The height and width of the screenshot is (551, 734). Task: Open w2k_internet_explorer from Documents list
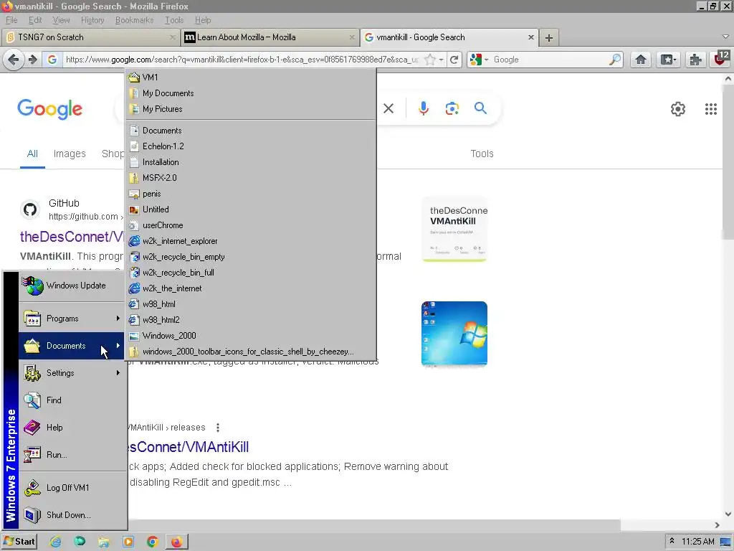(251, 241)
